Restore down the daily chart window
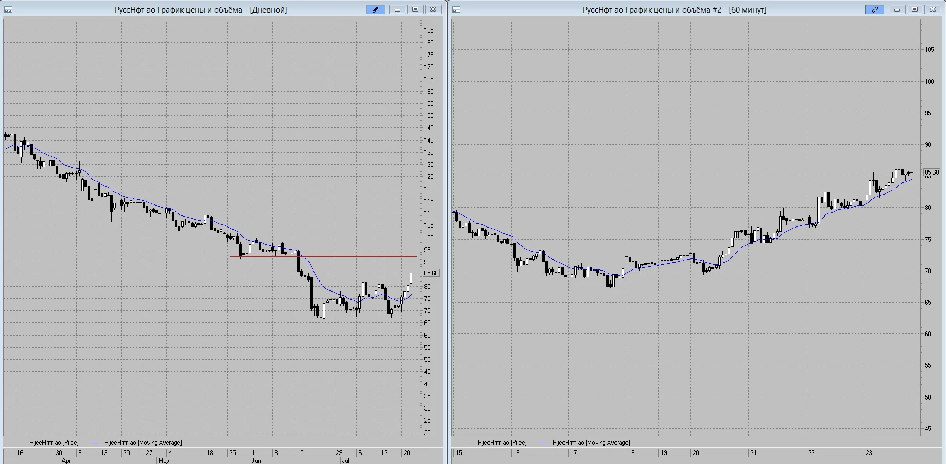Viewport: 946px width, 464px height. pyautogui.click(x=415, y=9)
